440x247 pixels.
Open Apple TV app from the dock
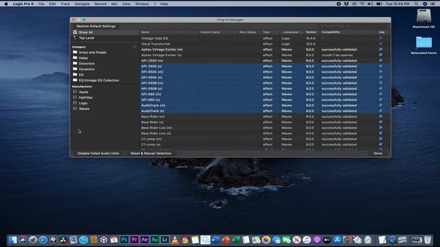(327, 239)
